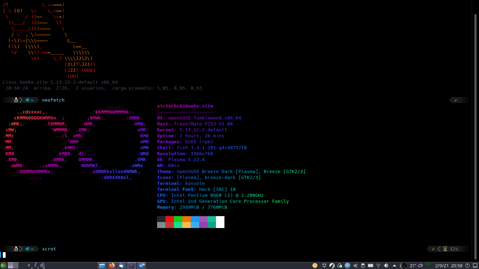
Task: Click the yellow smiley emoji tray icon
Action: (315, 265)
